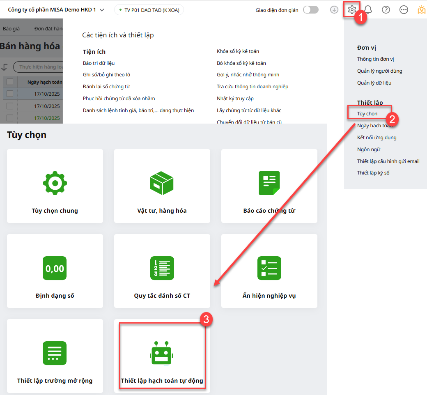Image resolution: width=427 pixels, height=395 pixels.
Task: Open the TV P01 DAO TAO branch selector
Action: [149, 10]
